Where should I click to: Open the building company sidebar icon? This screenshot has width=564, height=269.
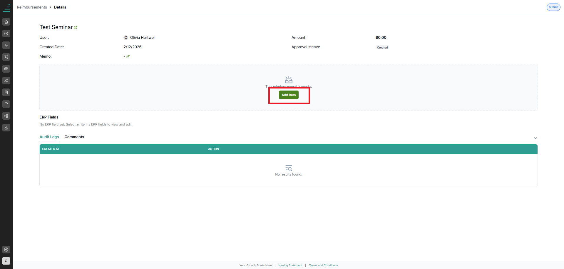click(x=6, y=92)
